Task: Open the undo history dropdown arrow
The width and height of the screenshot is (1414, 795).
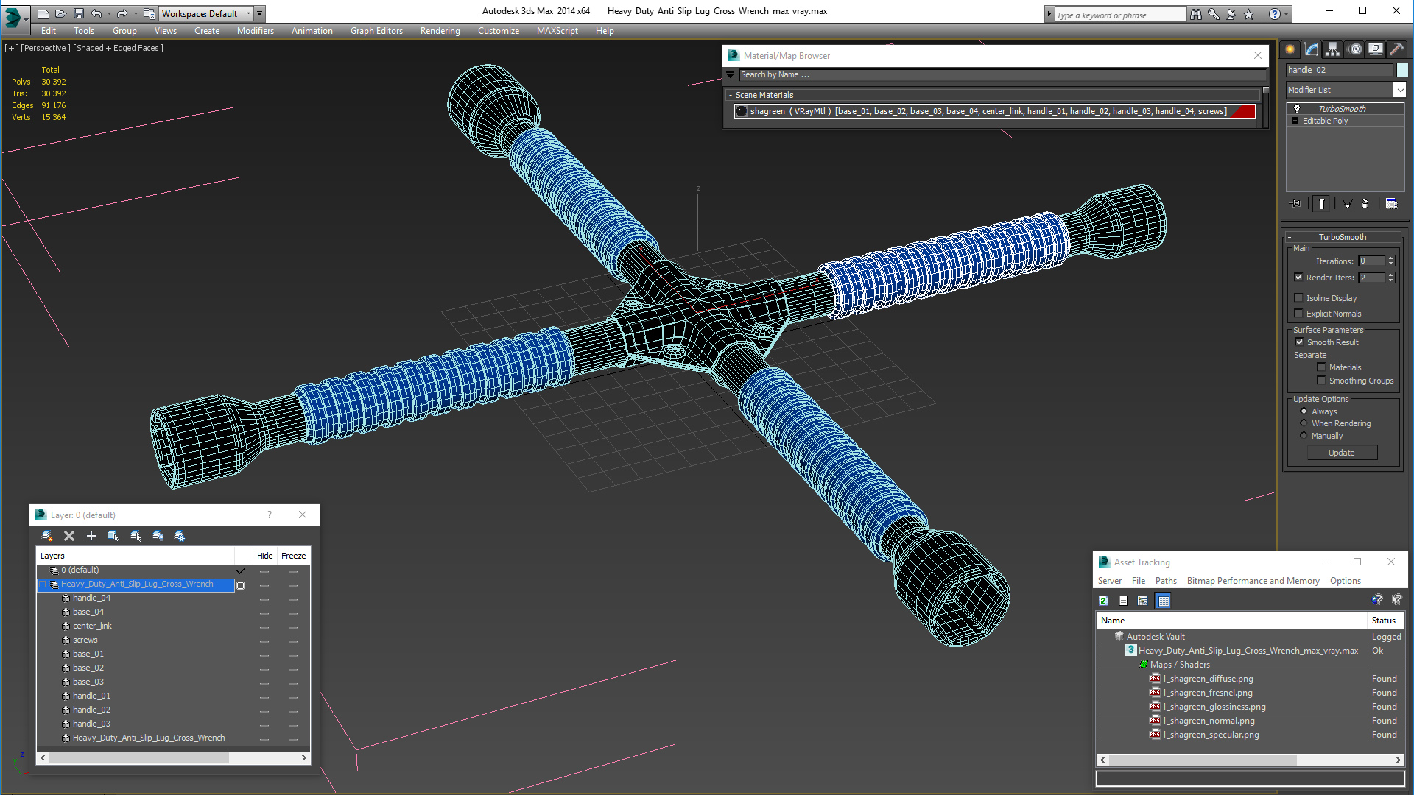Action: [x=109, y=13]
